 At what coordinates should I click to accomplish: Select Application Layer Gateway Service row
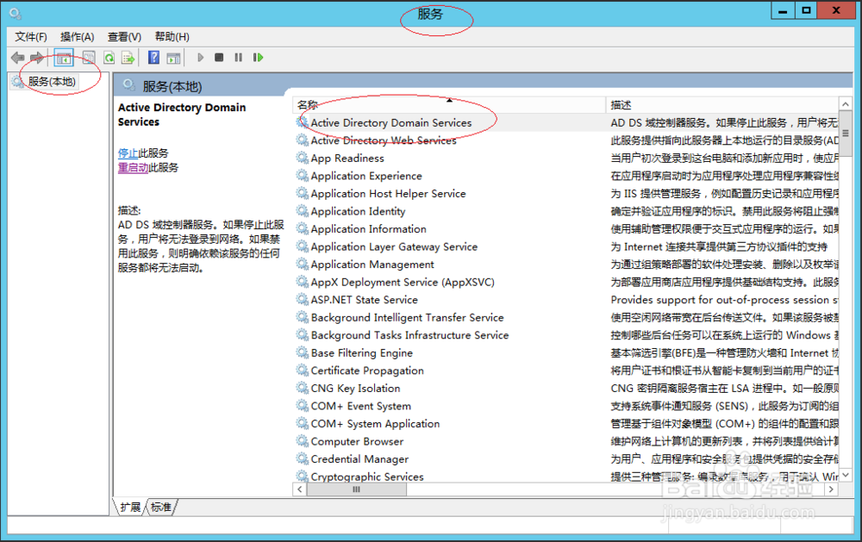(566, 246)
